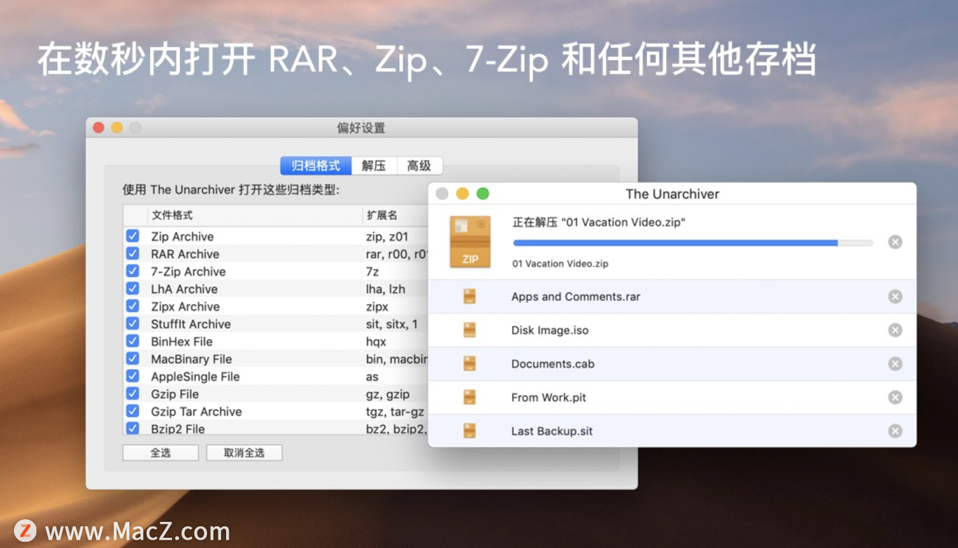Select the MacBinary File row label
958x548 pixels.
[x=191, y=359]
